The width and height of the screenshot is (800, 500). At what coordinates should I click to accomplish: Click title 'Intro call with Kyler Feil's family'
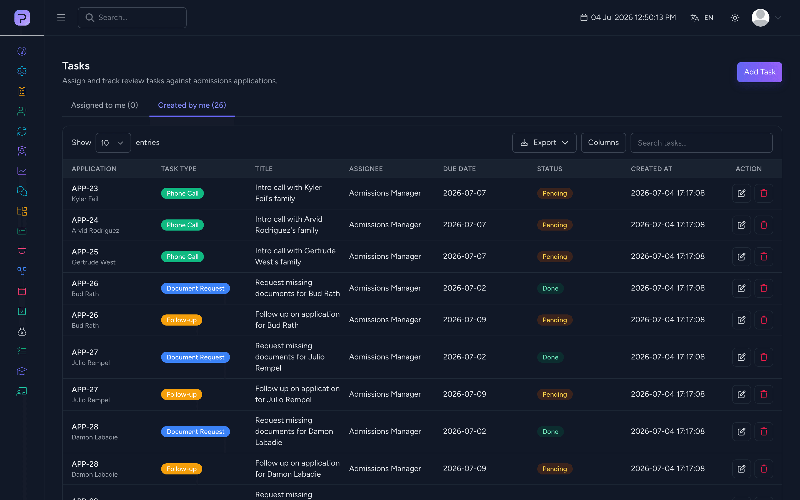pos(288,193)
